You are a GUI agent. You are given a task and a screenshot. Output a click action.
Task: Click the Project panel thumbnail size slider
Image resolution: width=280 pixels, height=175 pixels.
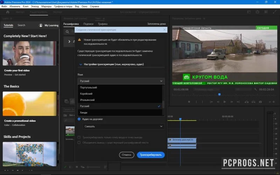[x=93, y=167]
